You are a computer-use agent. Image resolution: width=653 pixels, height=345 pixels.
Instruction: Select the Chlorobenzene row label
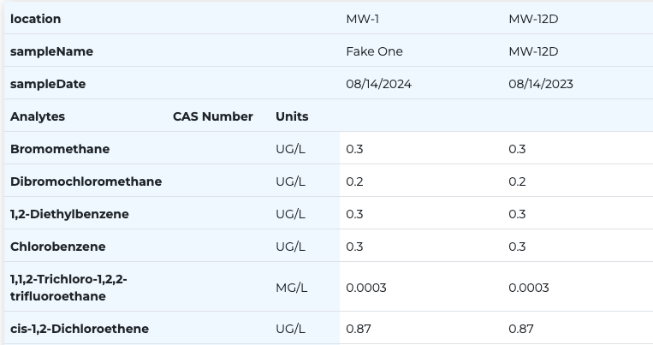(58, 247)
